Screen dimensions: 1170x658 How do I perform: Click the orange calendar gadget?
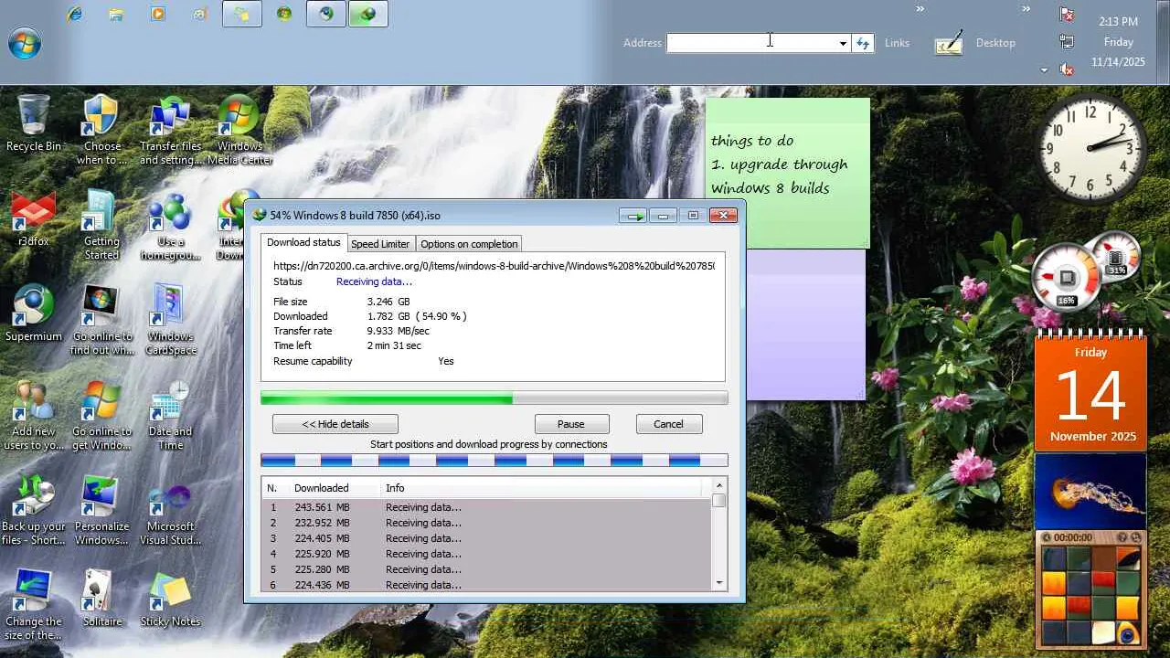1090,392
